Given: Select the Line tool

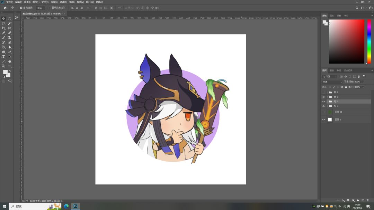Looking at the screenshot, I should [3, 61].
